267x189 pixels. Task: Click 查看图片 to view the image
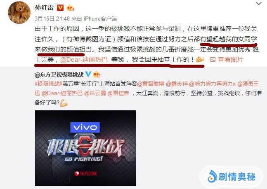tap(230, 60)
